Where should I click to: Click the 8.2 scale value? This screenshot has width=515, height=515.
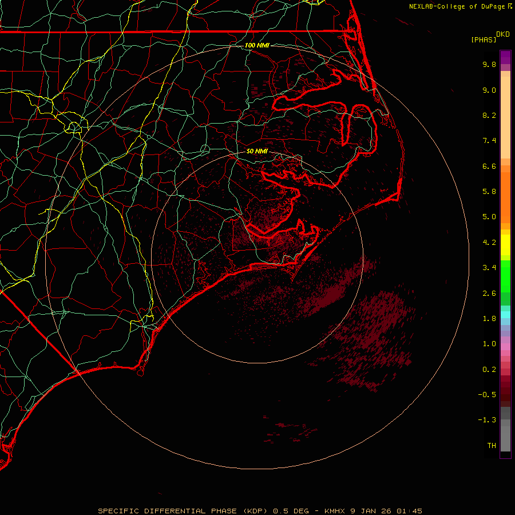coord(489,116)
